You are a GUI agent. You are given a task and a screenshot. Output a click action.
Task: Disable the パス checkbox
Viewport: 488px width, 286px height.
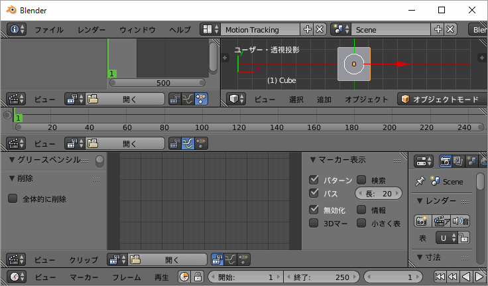(314, 193)
